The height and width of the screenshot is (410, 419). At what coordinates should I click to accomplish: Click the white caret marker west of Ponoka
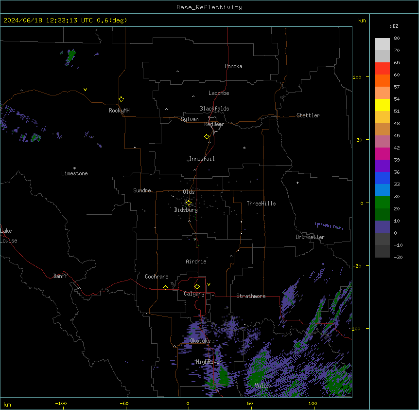tap(178, 72)
